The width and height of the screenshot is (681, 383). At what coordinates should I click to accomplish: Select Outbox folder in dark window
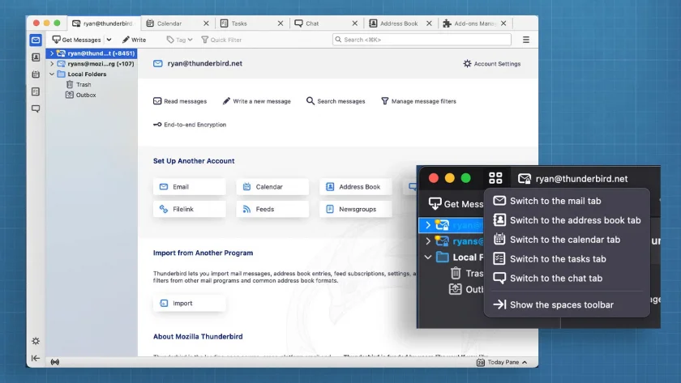tap(466, 289)
